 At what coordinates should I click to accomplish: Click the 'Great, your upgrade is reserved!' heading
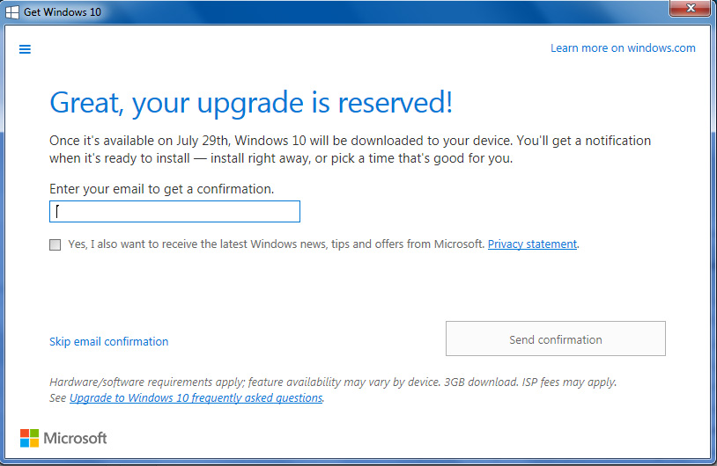[x=251, y=103]
